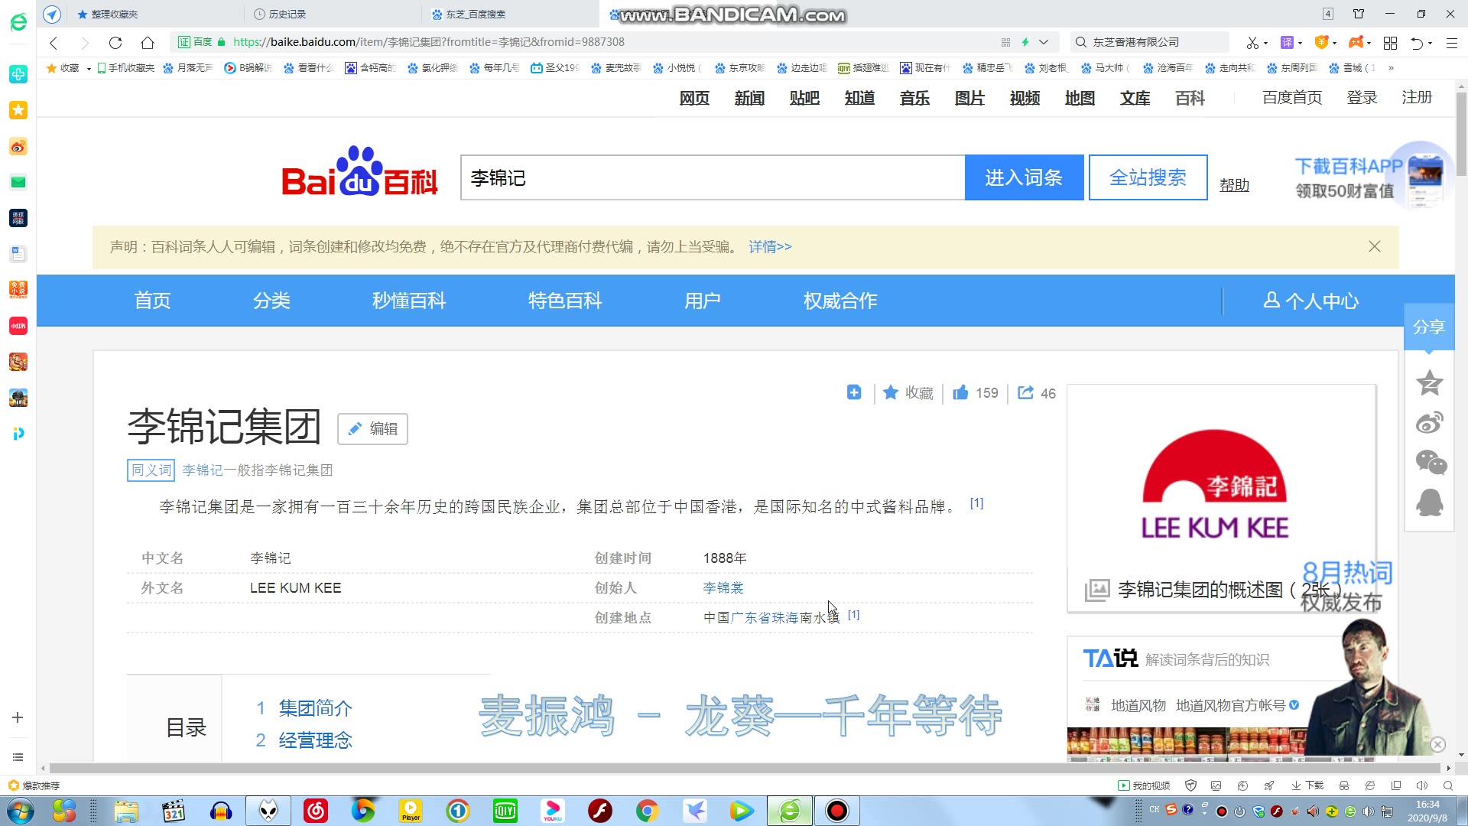The height and width of the screenshot is (826, 1468).
Task: Open Windows Start button
Action: [20, 811]
